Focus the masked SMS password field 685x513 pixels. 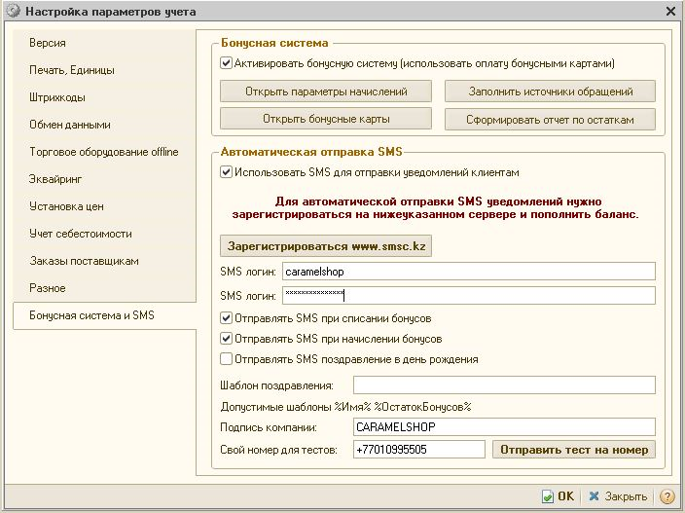point(469,295)
